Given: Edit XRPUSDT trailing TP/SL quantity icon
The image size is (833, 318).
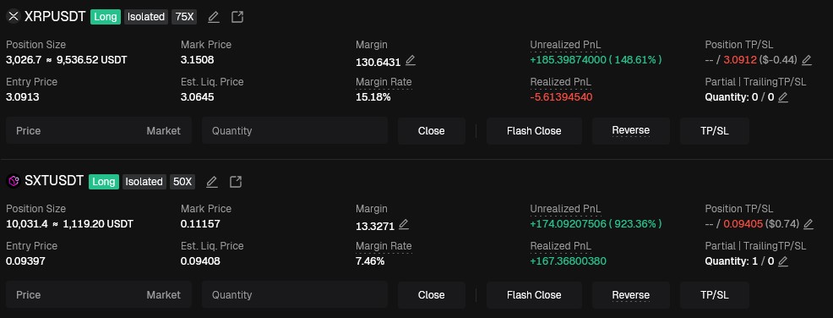Looking at the screenshot, I should tap(782, 97).
